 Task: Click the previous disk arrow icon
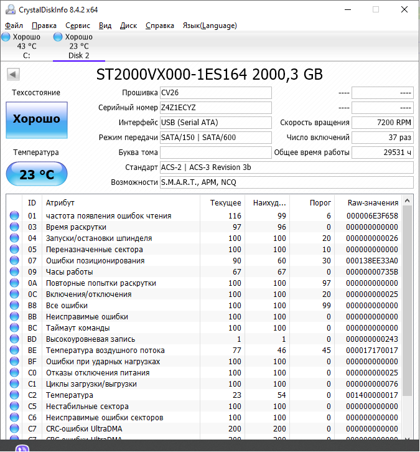click(x=12, y=75)
